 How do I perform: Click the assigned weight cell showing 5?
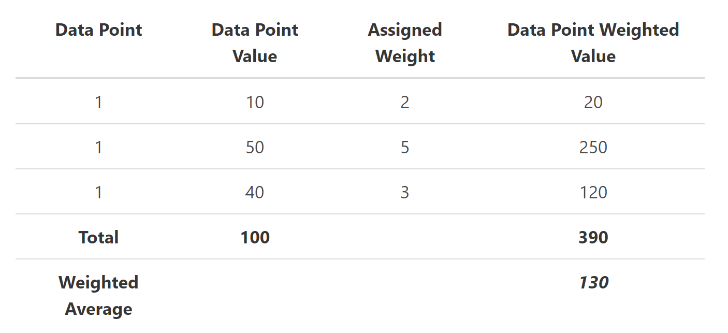point(405,148)
